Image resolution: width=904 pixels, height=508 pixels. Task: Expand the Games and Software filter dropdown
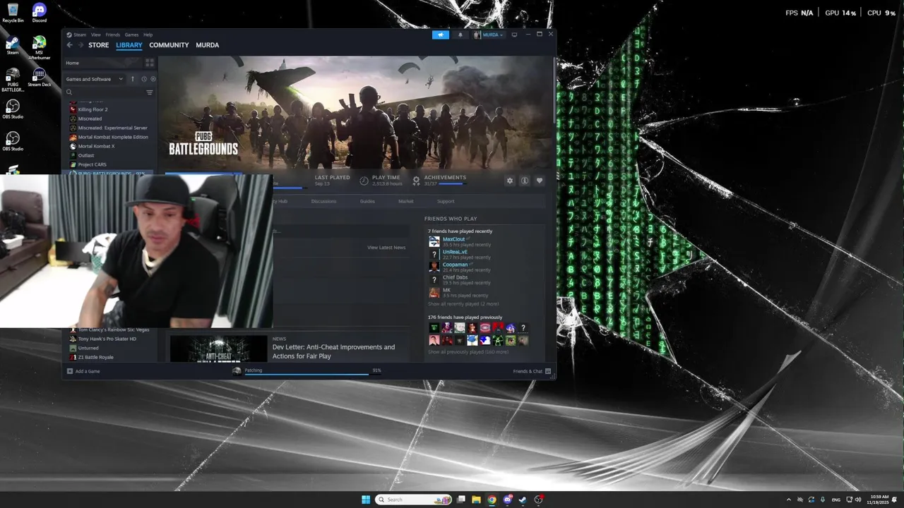click(x=95, y=79)
